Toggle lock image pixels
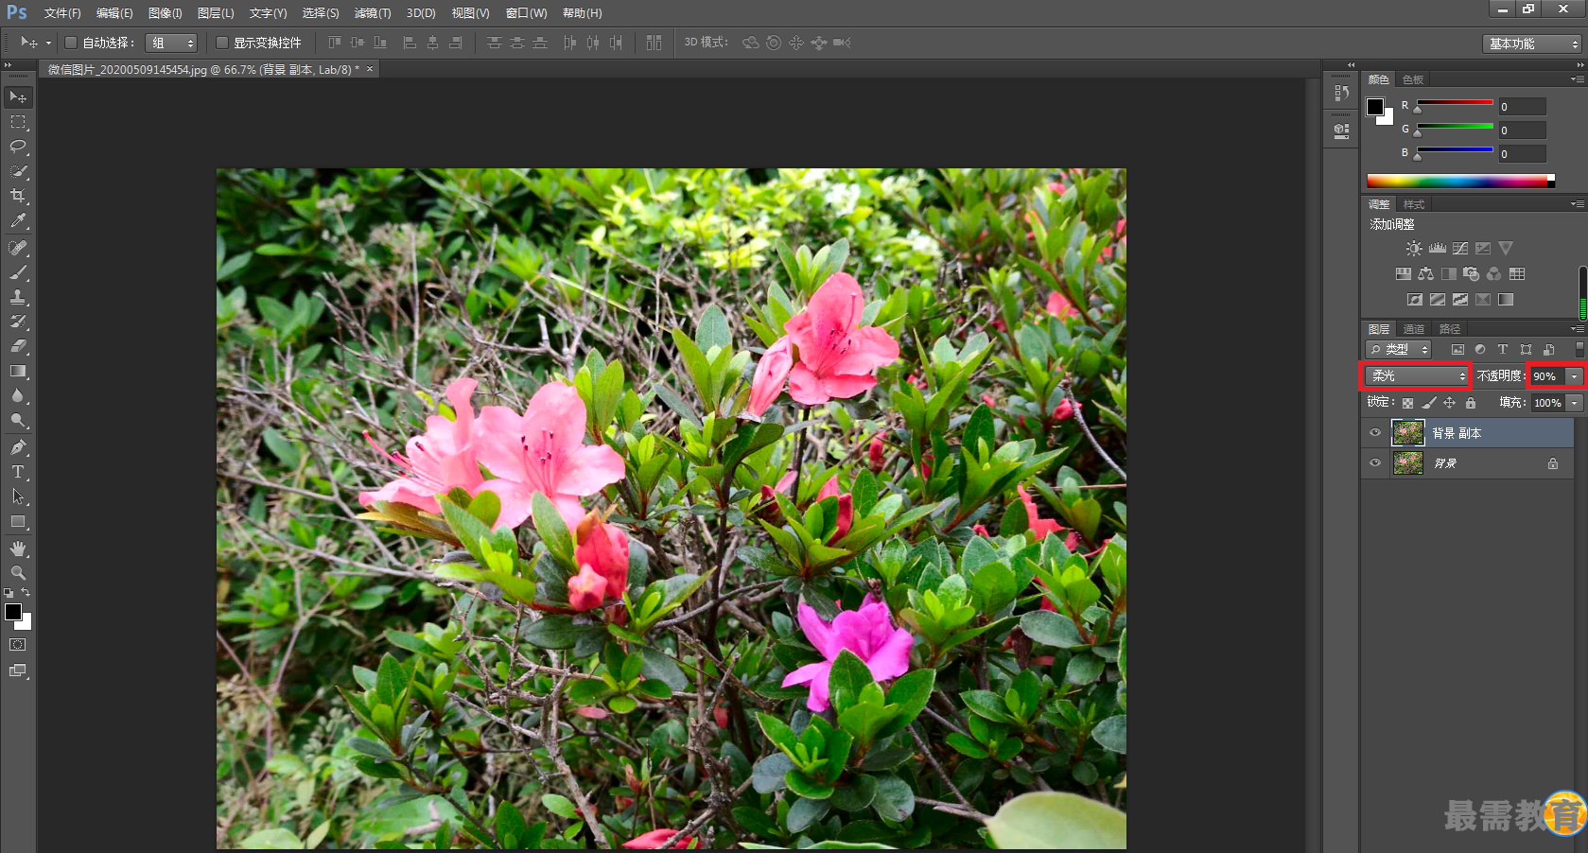Viewport: 1588px width, 853px height. point(1428,403)
